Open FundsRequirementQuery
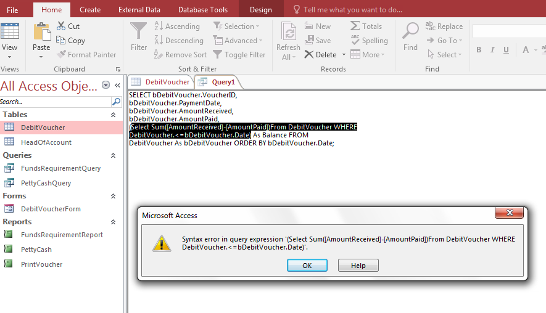 pos(61,168)
